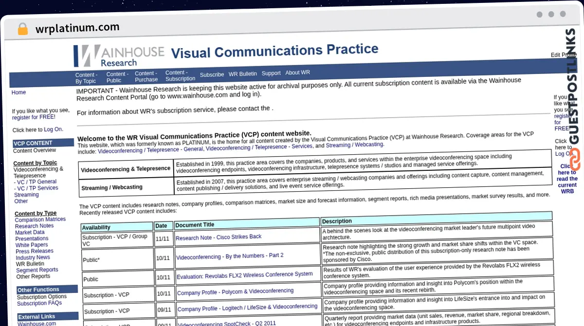584x326 pixels.
Task: Select the Subscribe navigation item
Action: click(x=212, y=74)
